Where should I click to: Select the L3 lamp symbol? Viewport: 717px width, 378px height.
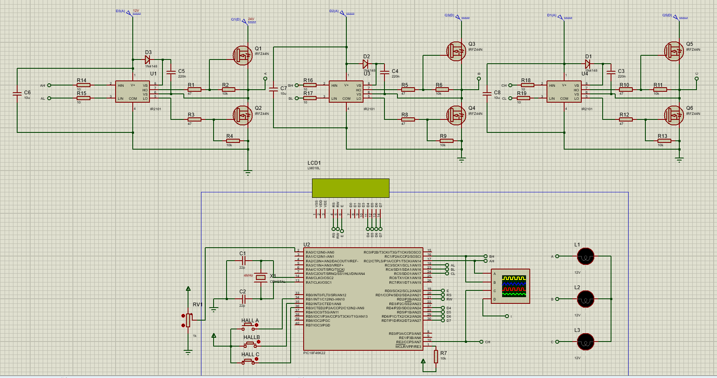[x=585, y=342]
